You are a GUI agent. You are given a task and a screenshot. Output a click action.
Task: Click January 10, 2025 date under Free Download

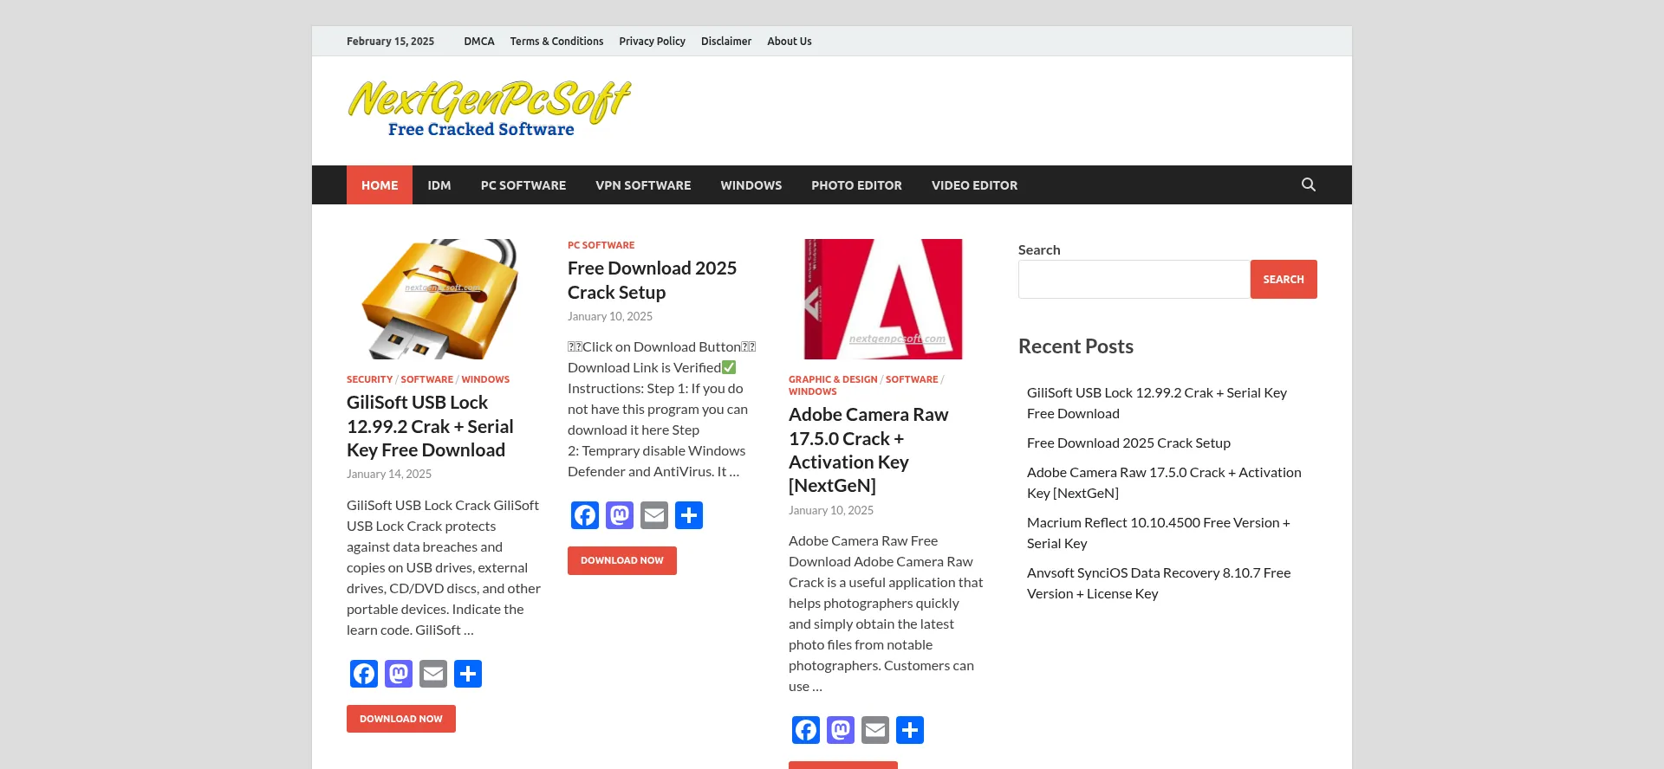[610, 316]
